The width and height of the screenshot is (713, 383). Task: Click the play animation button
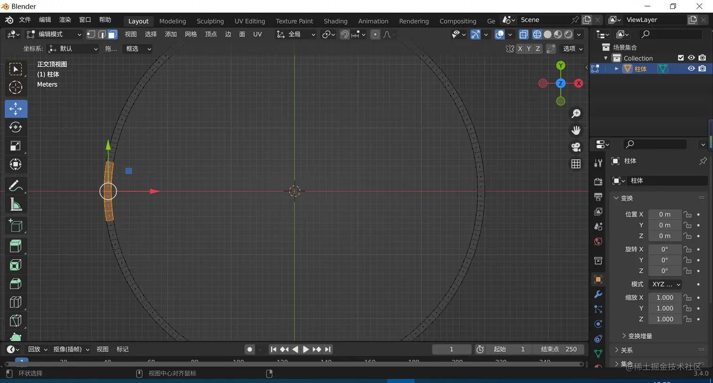coord(306,349)
